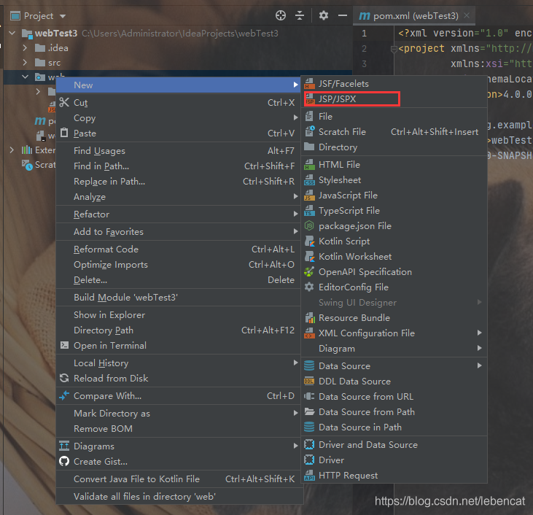Open XML Configuration File submenu

coord(394,333)
